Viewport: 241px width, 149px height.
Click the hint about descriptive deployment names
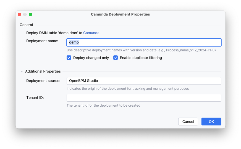click(142, 50)
